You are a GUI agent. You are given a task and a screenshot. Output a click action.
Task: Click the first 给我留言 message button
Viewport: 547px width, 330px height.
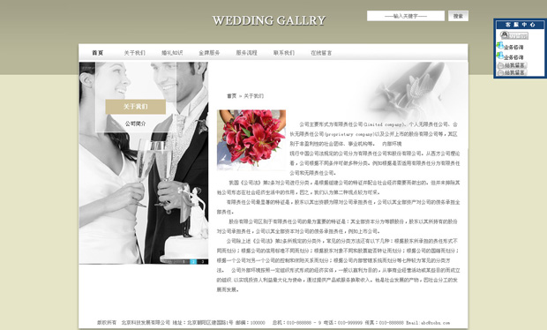click(512, 65)
